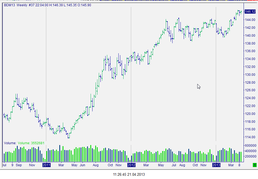Select the O:145.90 open value in header
This screenshot has width=258, height=179.
coord(84,5)
